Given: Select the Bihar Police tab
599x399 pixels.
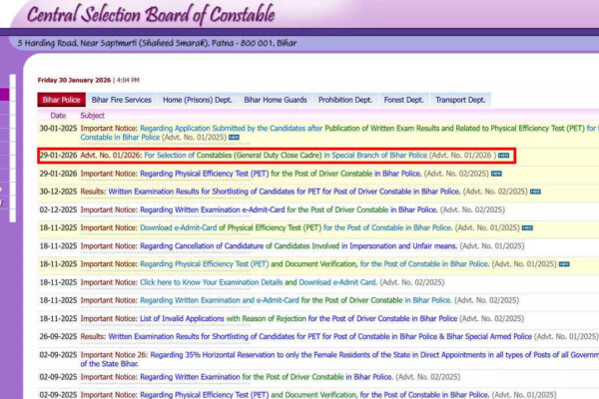Looking at the screenshot, I should [x=61, y=100].
